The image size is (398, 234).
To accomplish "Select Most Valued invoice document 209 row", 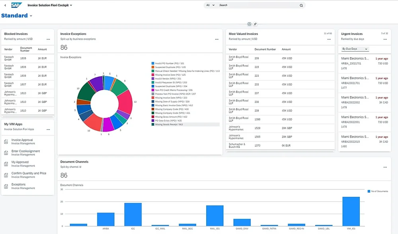I will [280, 58].
